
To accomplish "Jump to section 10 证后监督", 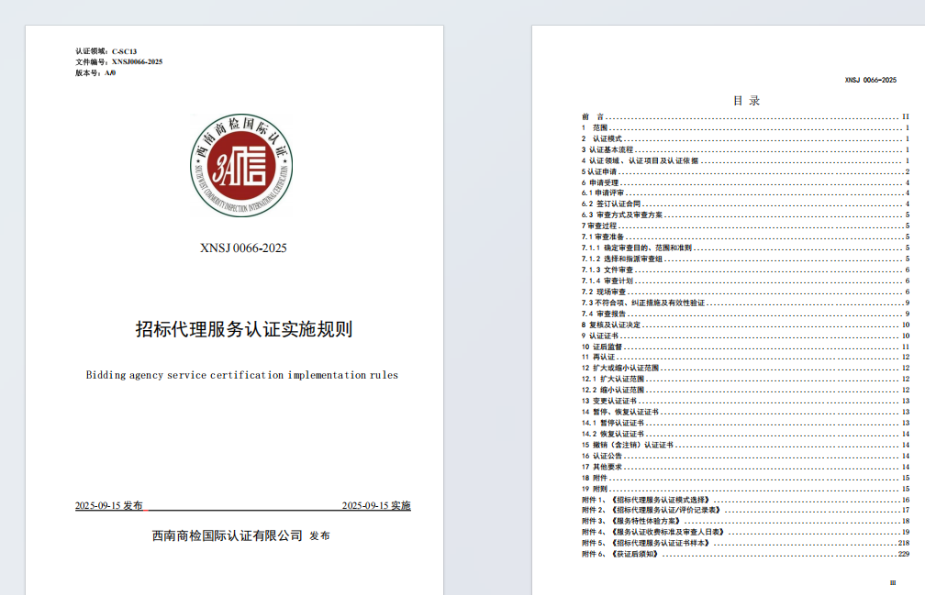I will [602, 347].
